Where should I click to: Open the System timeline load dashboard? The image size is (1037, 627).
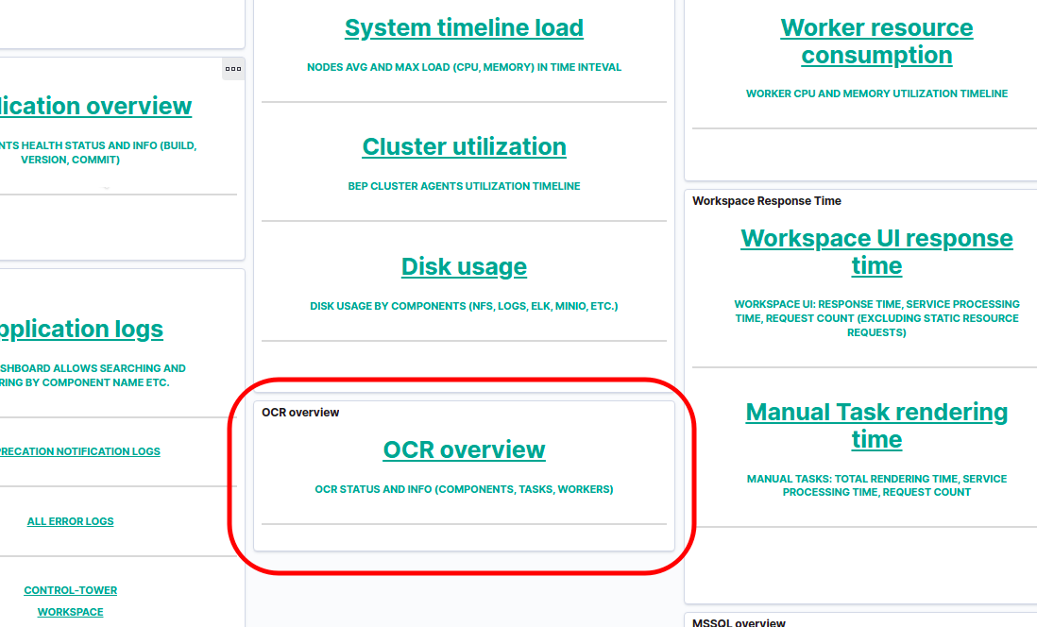(464, 27)
